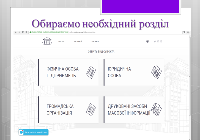Click the address bar URL online.minjust.gov.ua
The image size is (200, 140).
pos(83,32)
